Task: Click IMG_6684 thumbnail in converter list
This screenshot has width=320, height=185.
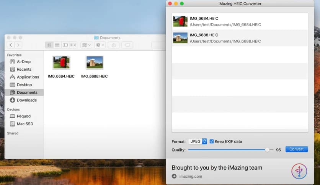Action: point(180,21)
